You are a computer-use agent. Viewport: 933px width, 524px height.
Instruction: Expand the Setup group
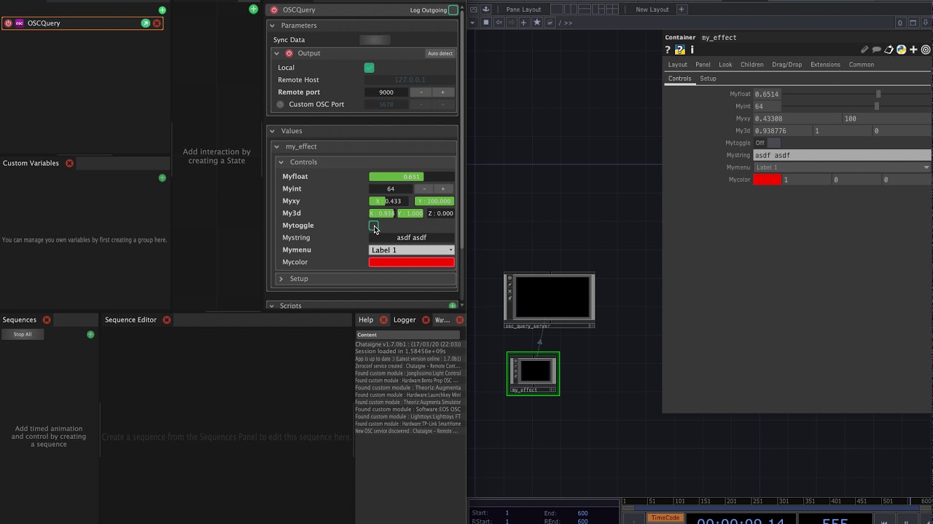coord(281,279)
